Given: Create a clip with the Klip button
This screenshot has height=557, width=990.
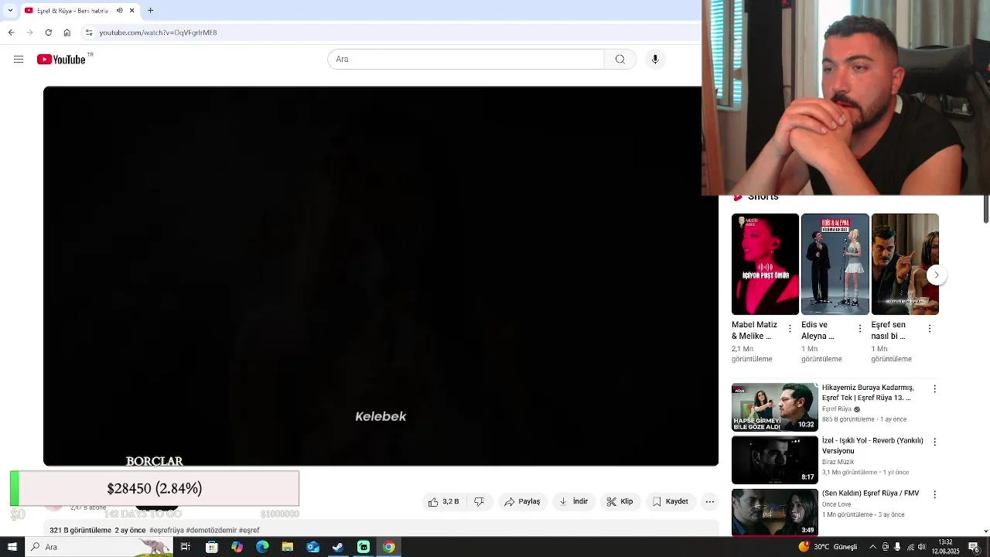Looking at the screenshot, I should tap(620, 501).
